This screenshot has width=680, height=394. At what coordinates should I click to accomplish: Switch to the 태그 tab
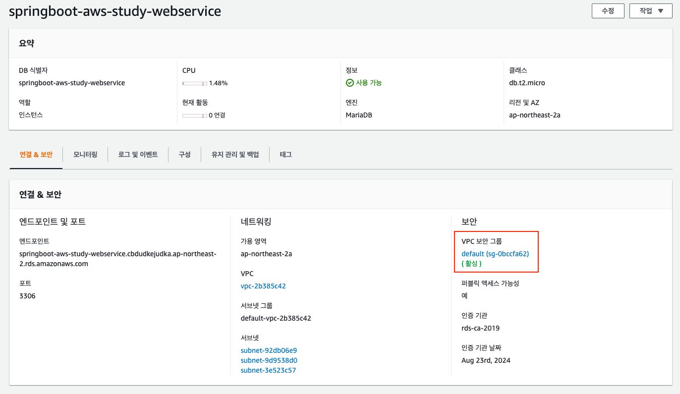point(286,155)
